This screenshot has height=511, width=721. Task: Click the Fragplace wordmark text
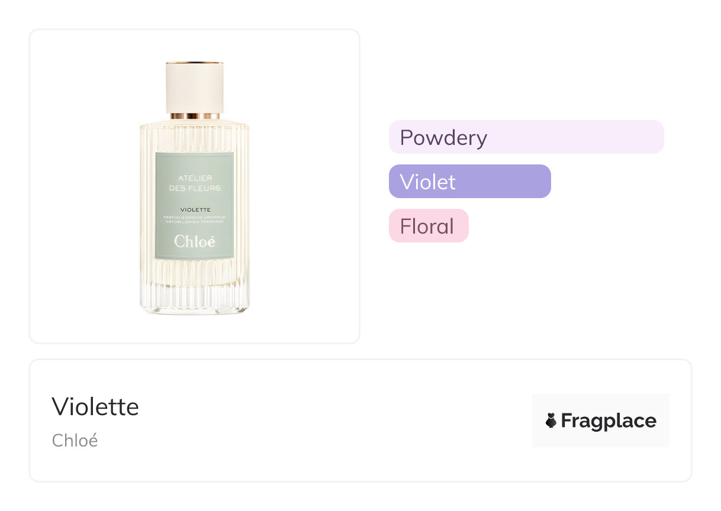pos(609,421)
